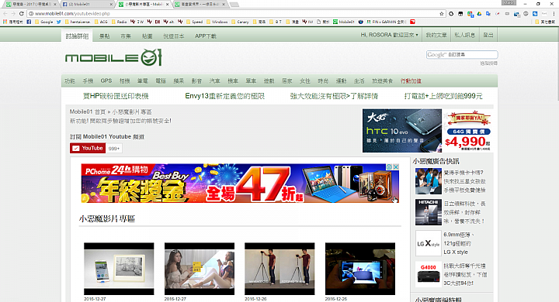Bookmark this page with the star icon
This screenshot has height=302, width=559.
click(442, 13)
